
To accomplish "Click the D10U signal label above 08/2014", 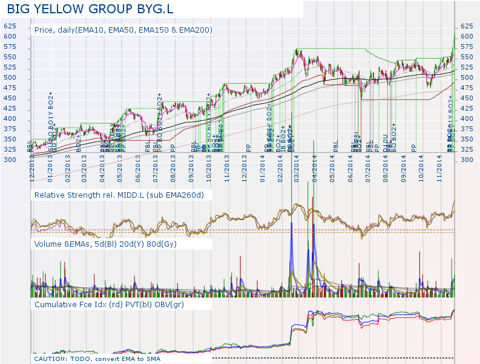I will tap(385, 143).
